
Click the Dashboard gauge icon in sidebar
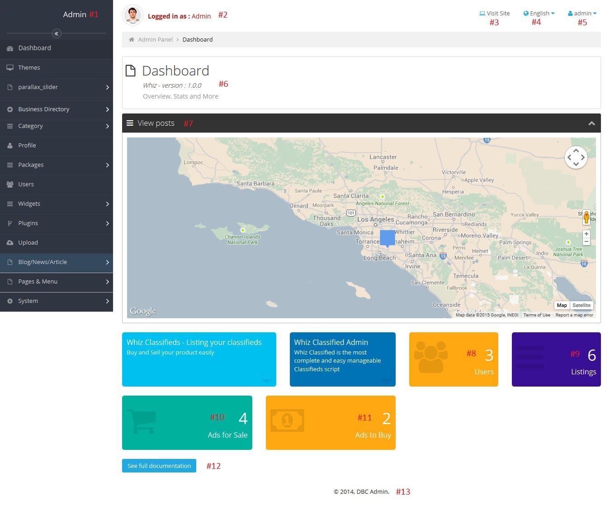(x=10, y=48)
